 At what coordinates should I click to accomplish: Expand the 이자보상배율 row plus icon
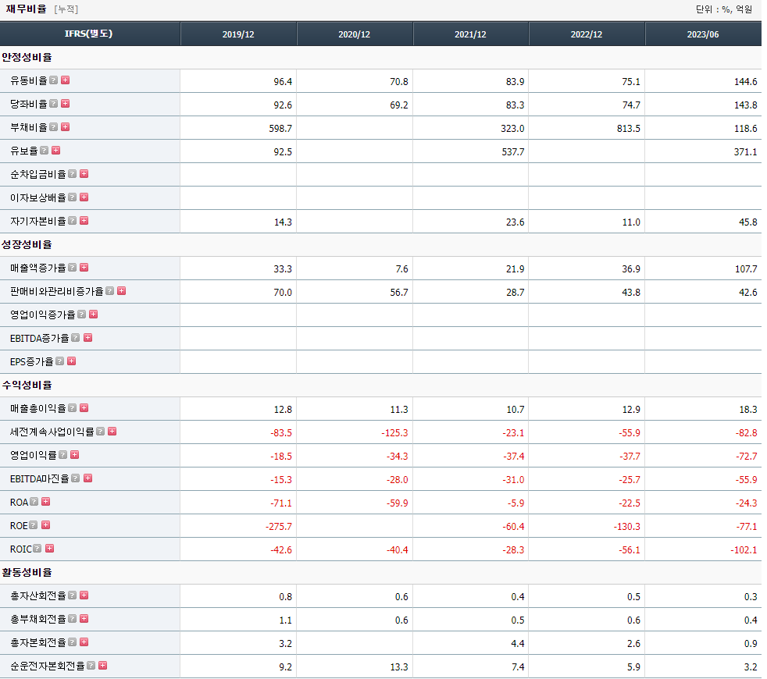click(x=84, y=197)
